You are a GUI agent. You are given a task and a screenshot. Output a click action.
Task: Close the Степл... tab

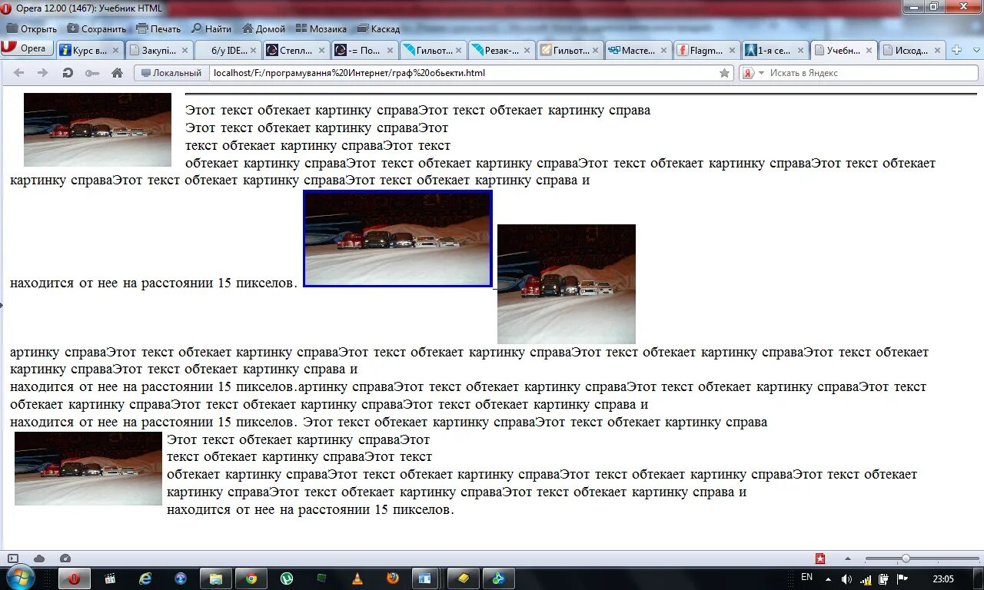coord(321,51)
